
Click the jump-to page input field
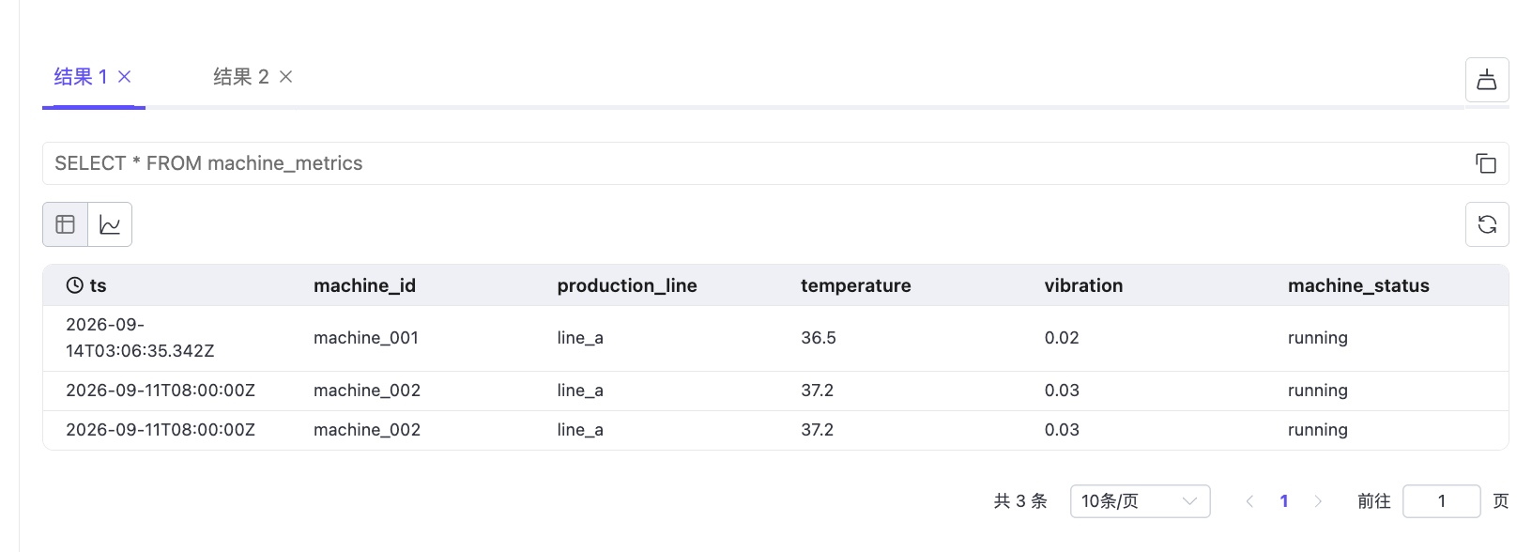coord(1441,501)
